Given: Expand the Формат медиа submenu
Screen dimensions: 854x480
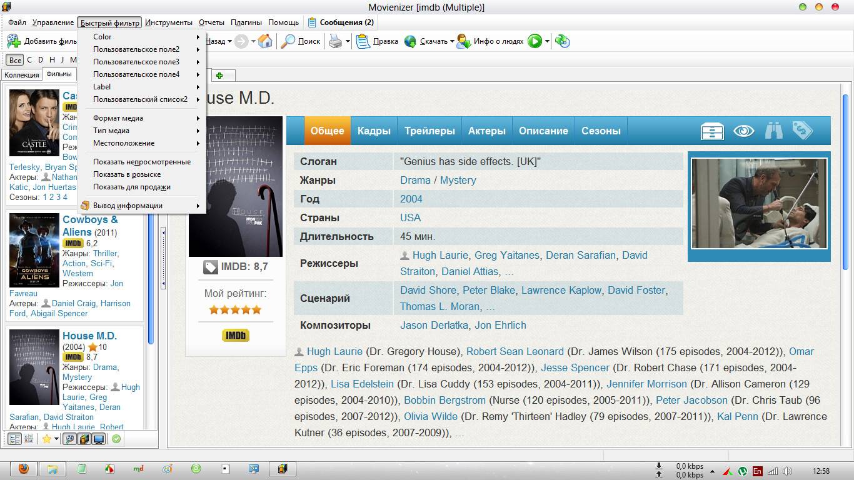Looking at the screenshot, I should tap(142, 118).
